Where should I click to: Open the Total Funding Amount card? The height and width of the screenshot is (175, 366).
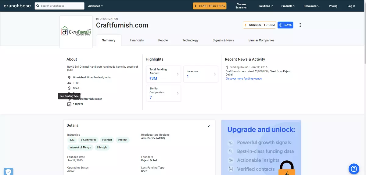tap(163, 74)
